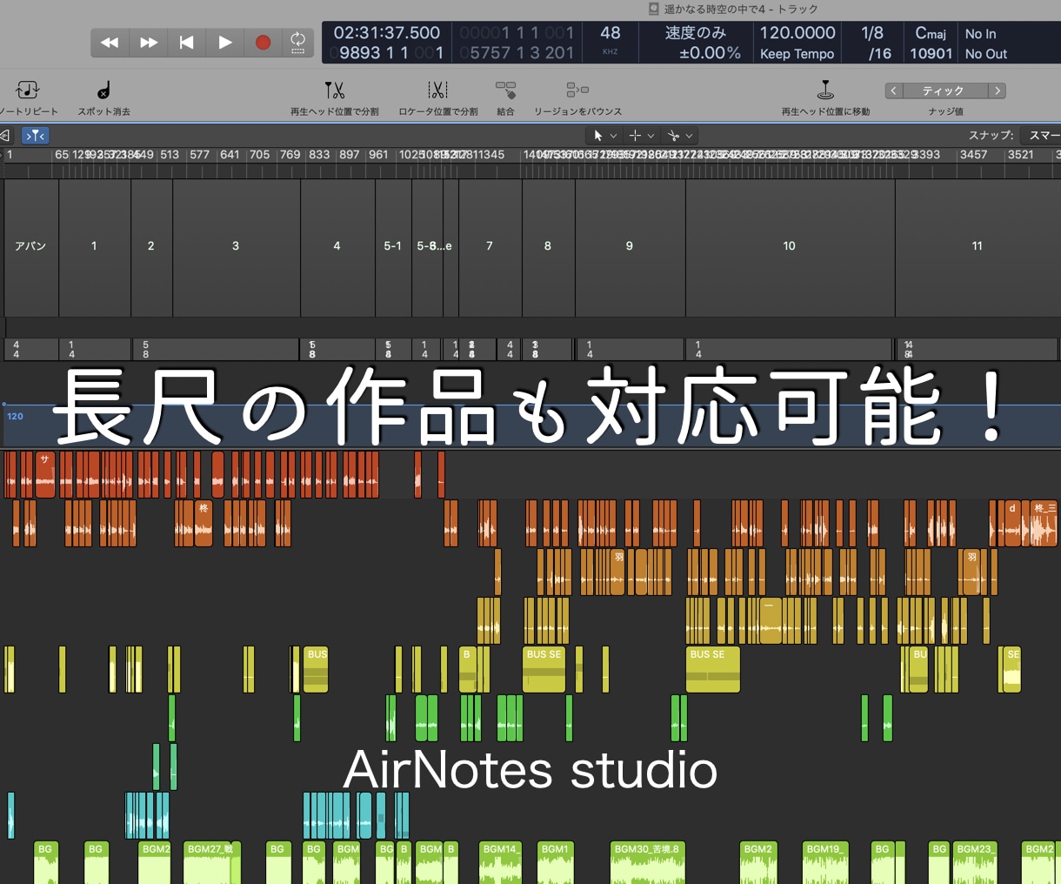Click the ノートリピート note repeat icon
Viewport: 1061px width, 884px height.
pyautogui.click(x=27, y=90)
